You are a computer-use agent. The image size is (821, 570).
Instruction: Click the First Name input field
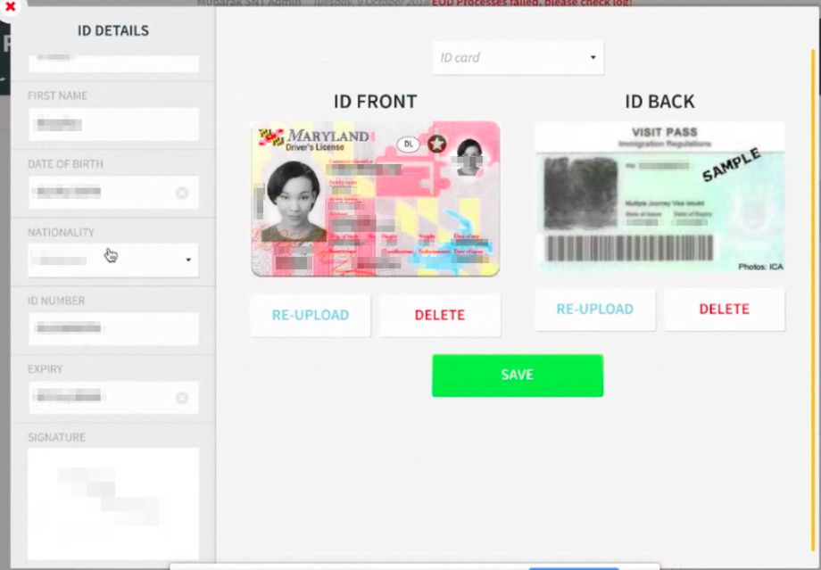click(x=113, y=125)
